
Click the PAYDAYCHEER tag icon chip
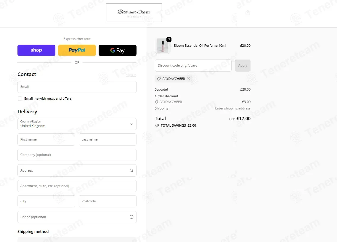coord(159,79)
